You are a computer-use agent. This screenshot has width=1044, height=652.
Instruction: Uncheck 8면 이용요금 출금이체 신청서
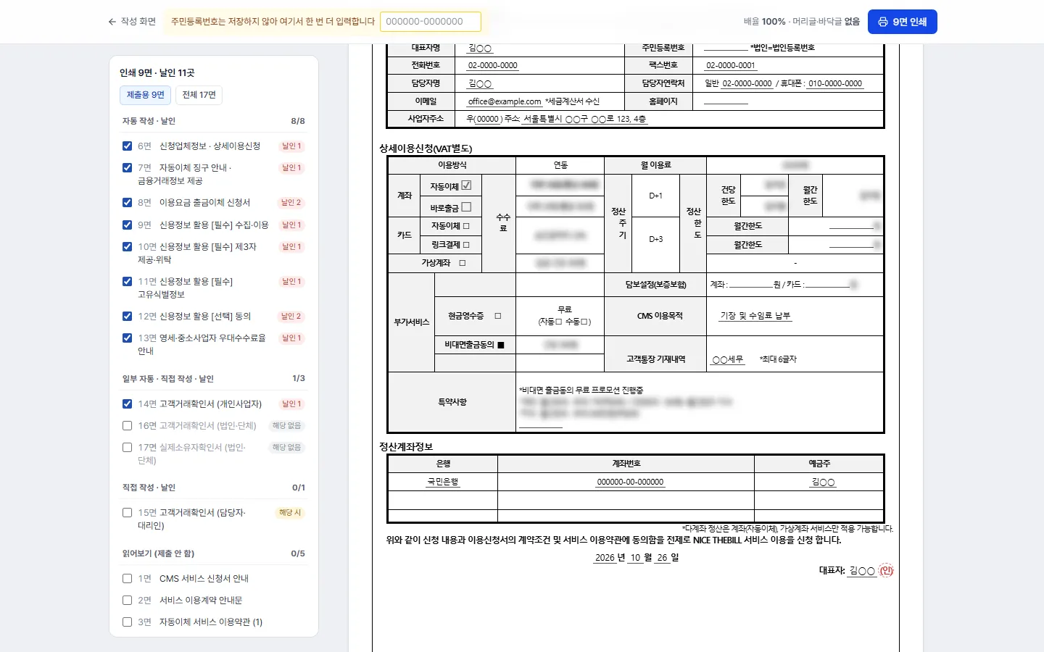click(x=127, y=203)
